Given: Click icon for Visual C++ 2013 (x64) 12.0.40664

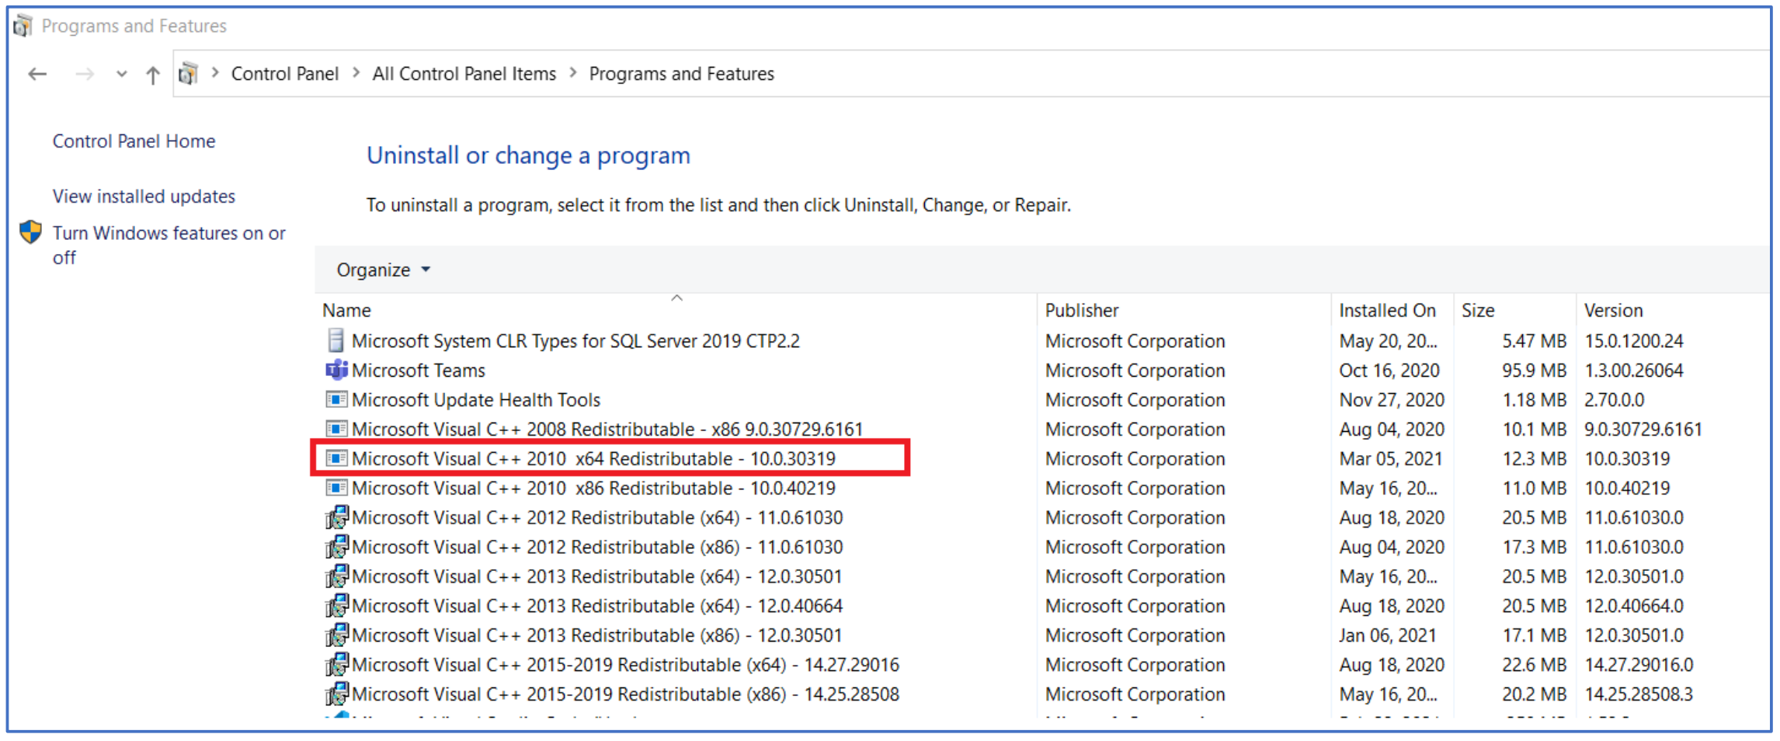Looking at the screenshot, I should (x=335, y=606).
